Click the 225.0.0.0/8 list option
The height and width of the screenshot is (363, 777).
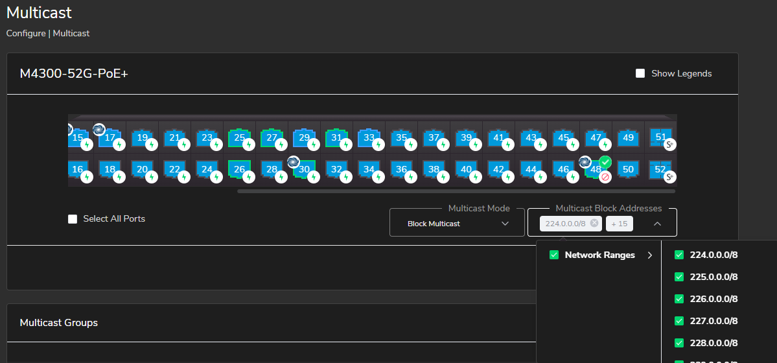tap(713, 277)
